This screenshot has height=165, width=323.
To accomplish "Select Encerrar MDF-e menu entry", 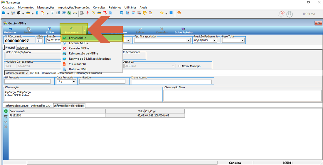I will pyautogui.click(x=92, y=43).
